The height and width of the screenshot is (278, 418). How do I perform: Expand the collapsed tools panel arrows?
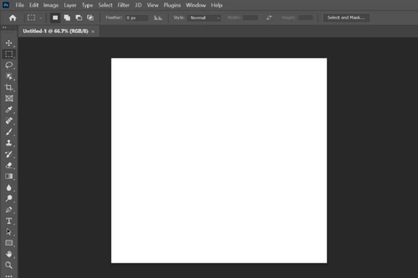[4, 27]
